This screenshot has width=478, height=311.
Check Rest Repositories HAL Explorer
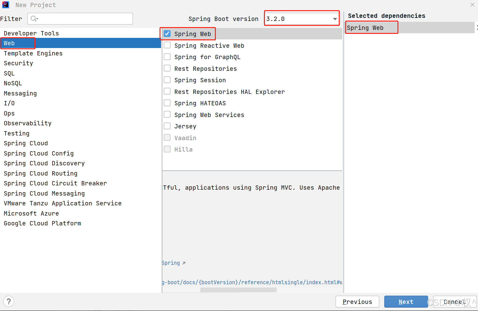tap(167, 91)
